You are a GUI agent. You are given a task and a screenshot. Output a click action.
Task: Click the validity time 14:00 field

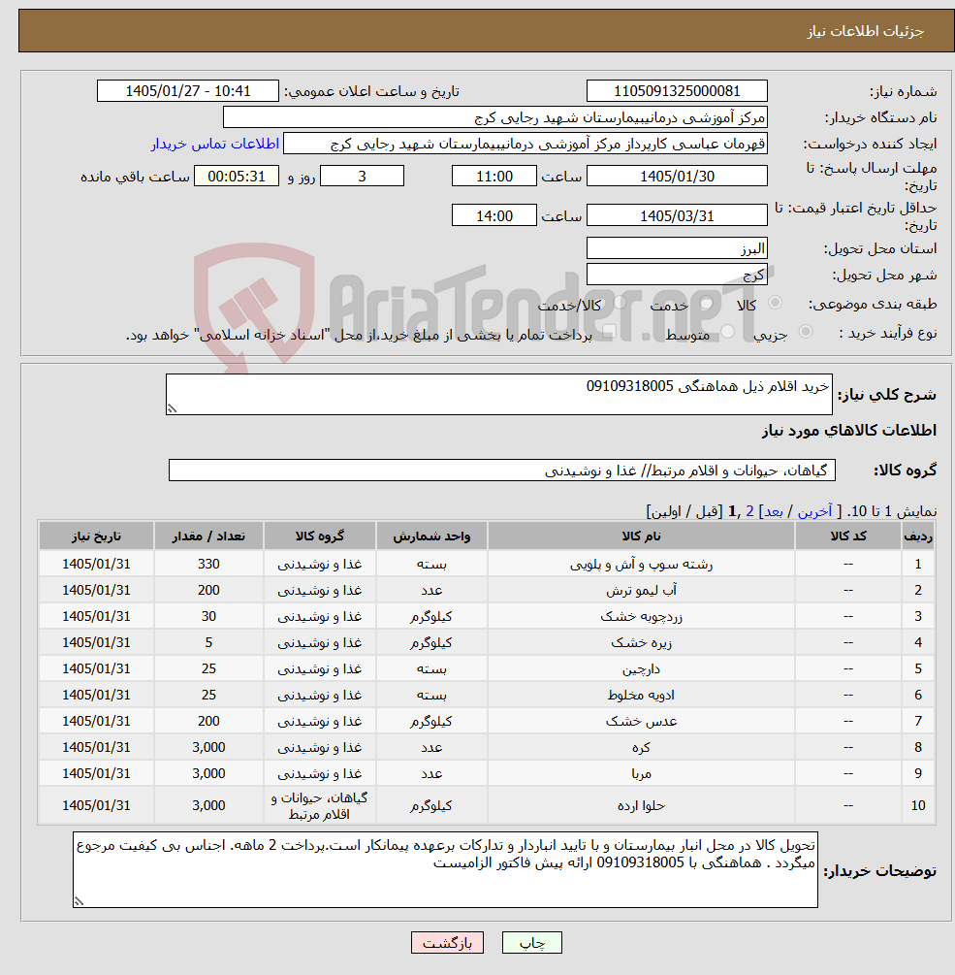click(493, 215)
